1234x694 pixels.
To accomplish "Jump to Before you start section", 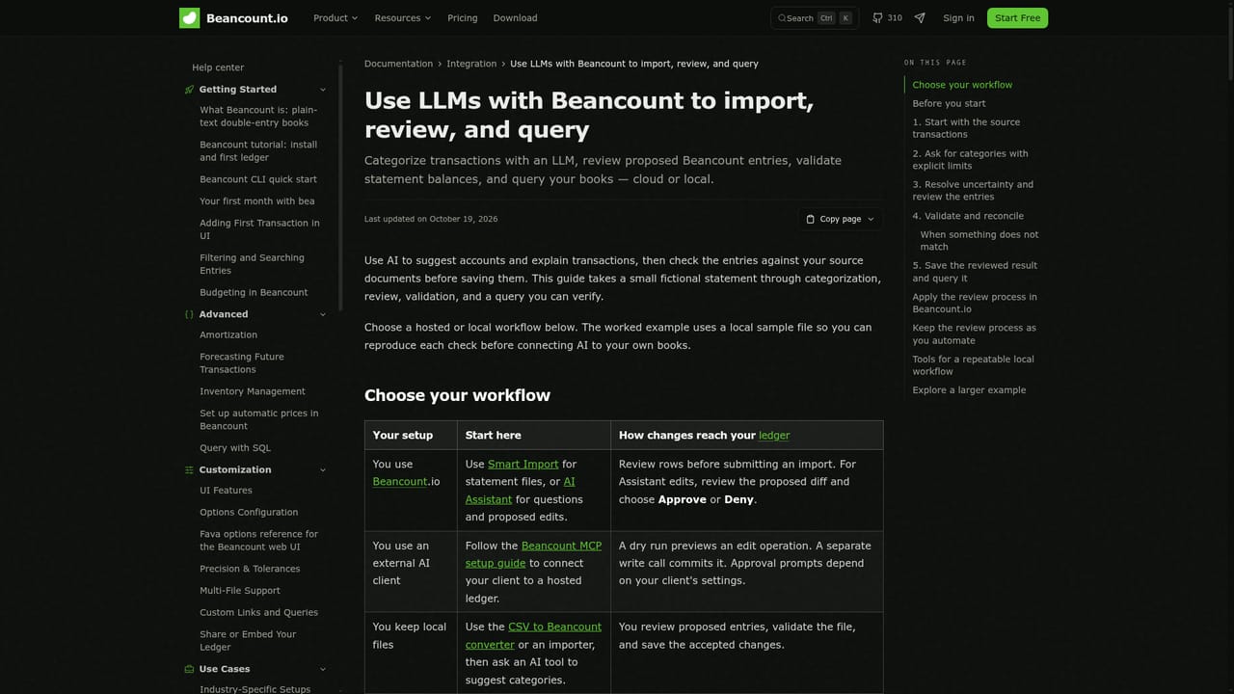I will (949, 103).
